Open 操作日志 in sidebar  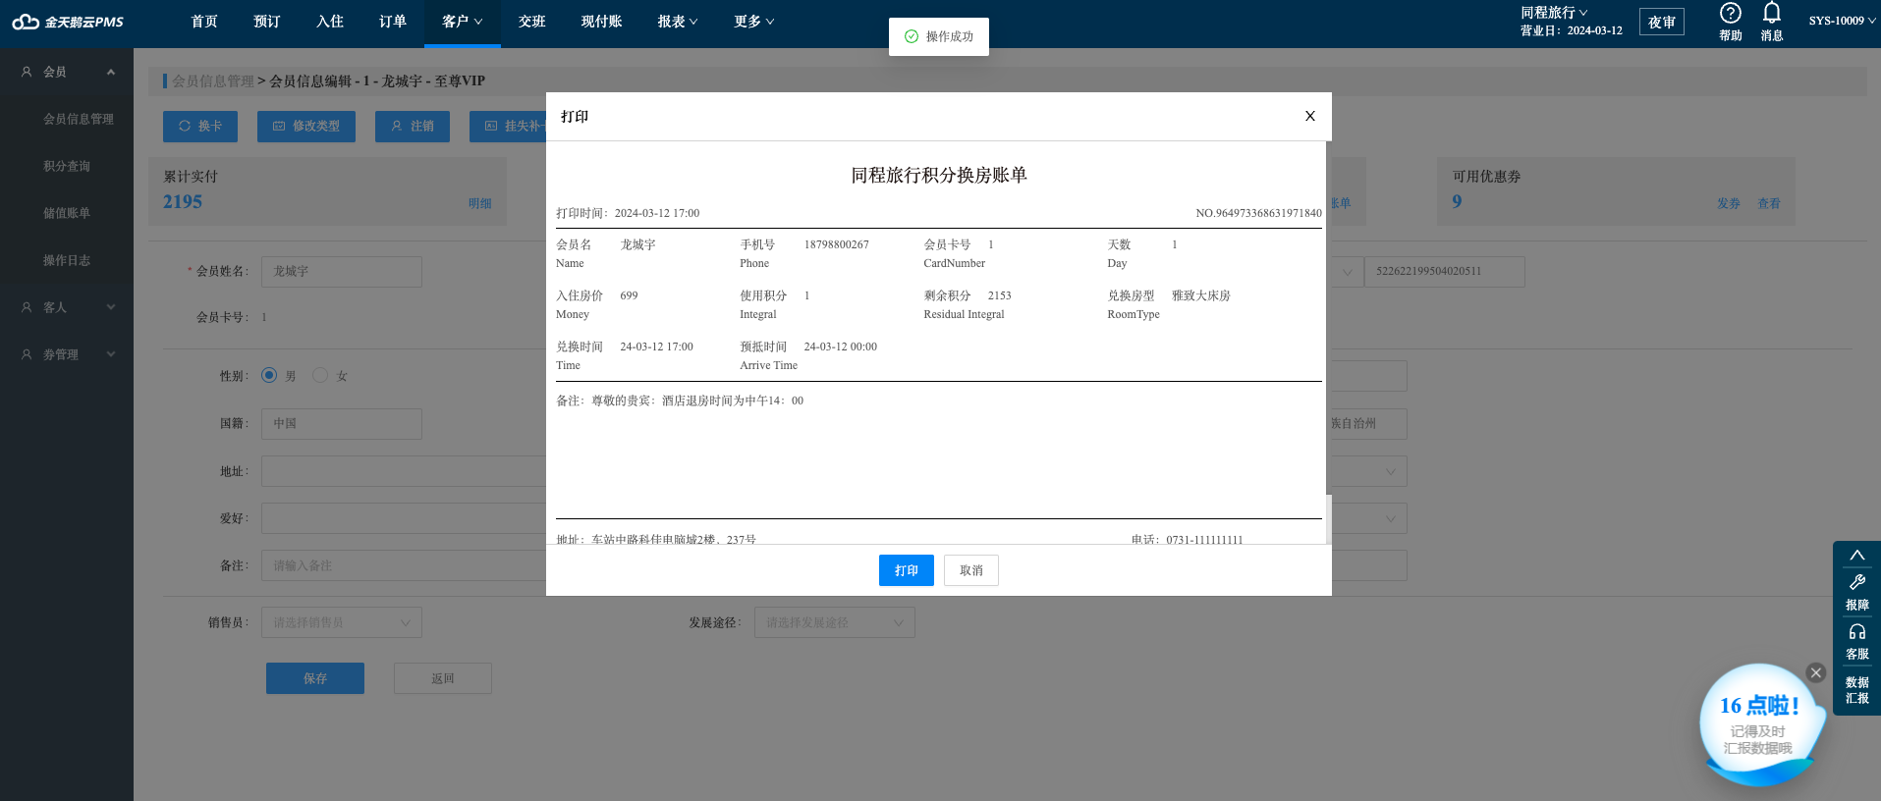point(67,260)
